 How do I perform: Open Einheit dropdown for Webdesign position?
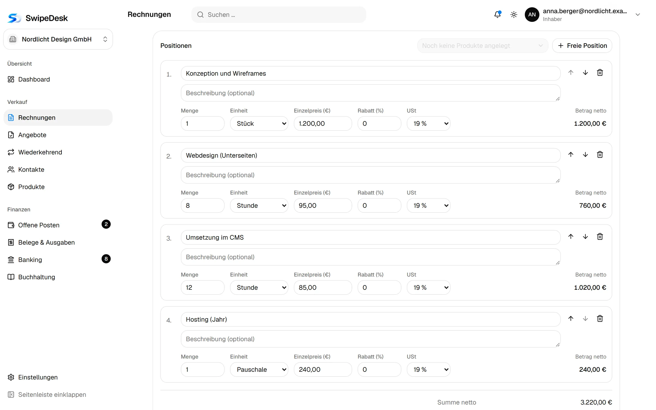[259, 206]
